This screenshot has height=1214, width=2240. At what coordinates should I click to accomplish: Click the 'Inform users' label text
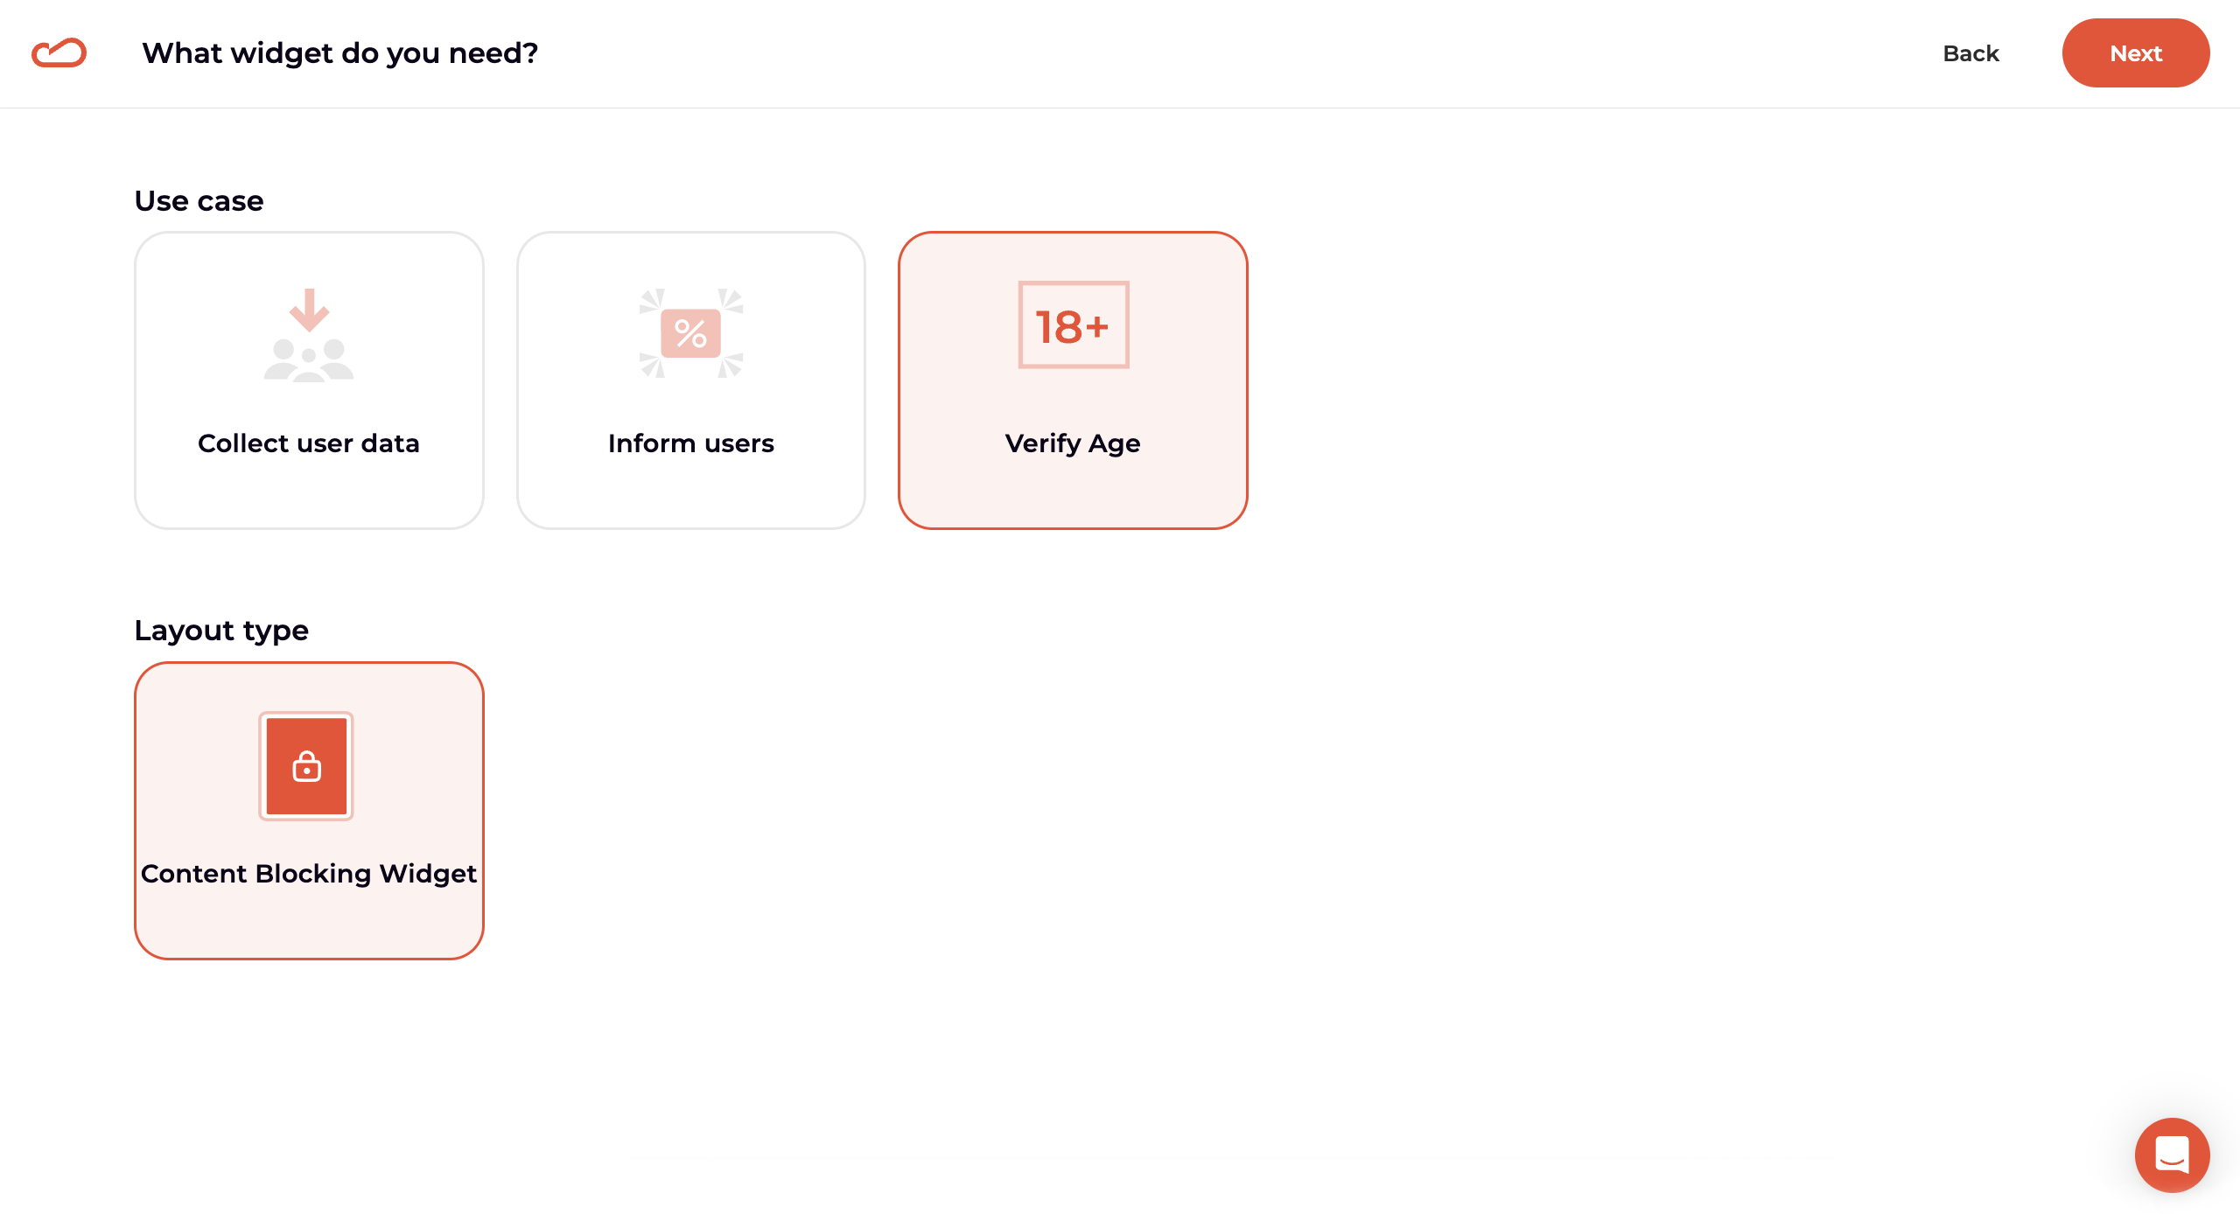[690, 443]
